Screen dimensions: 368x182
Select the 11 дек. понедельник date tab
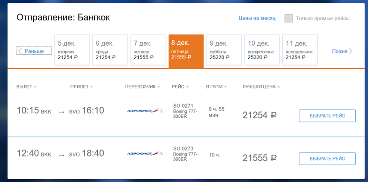click(300, 50)
